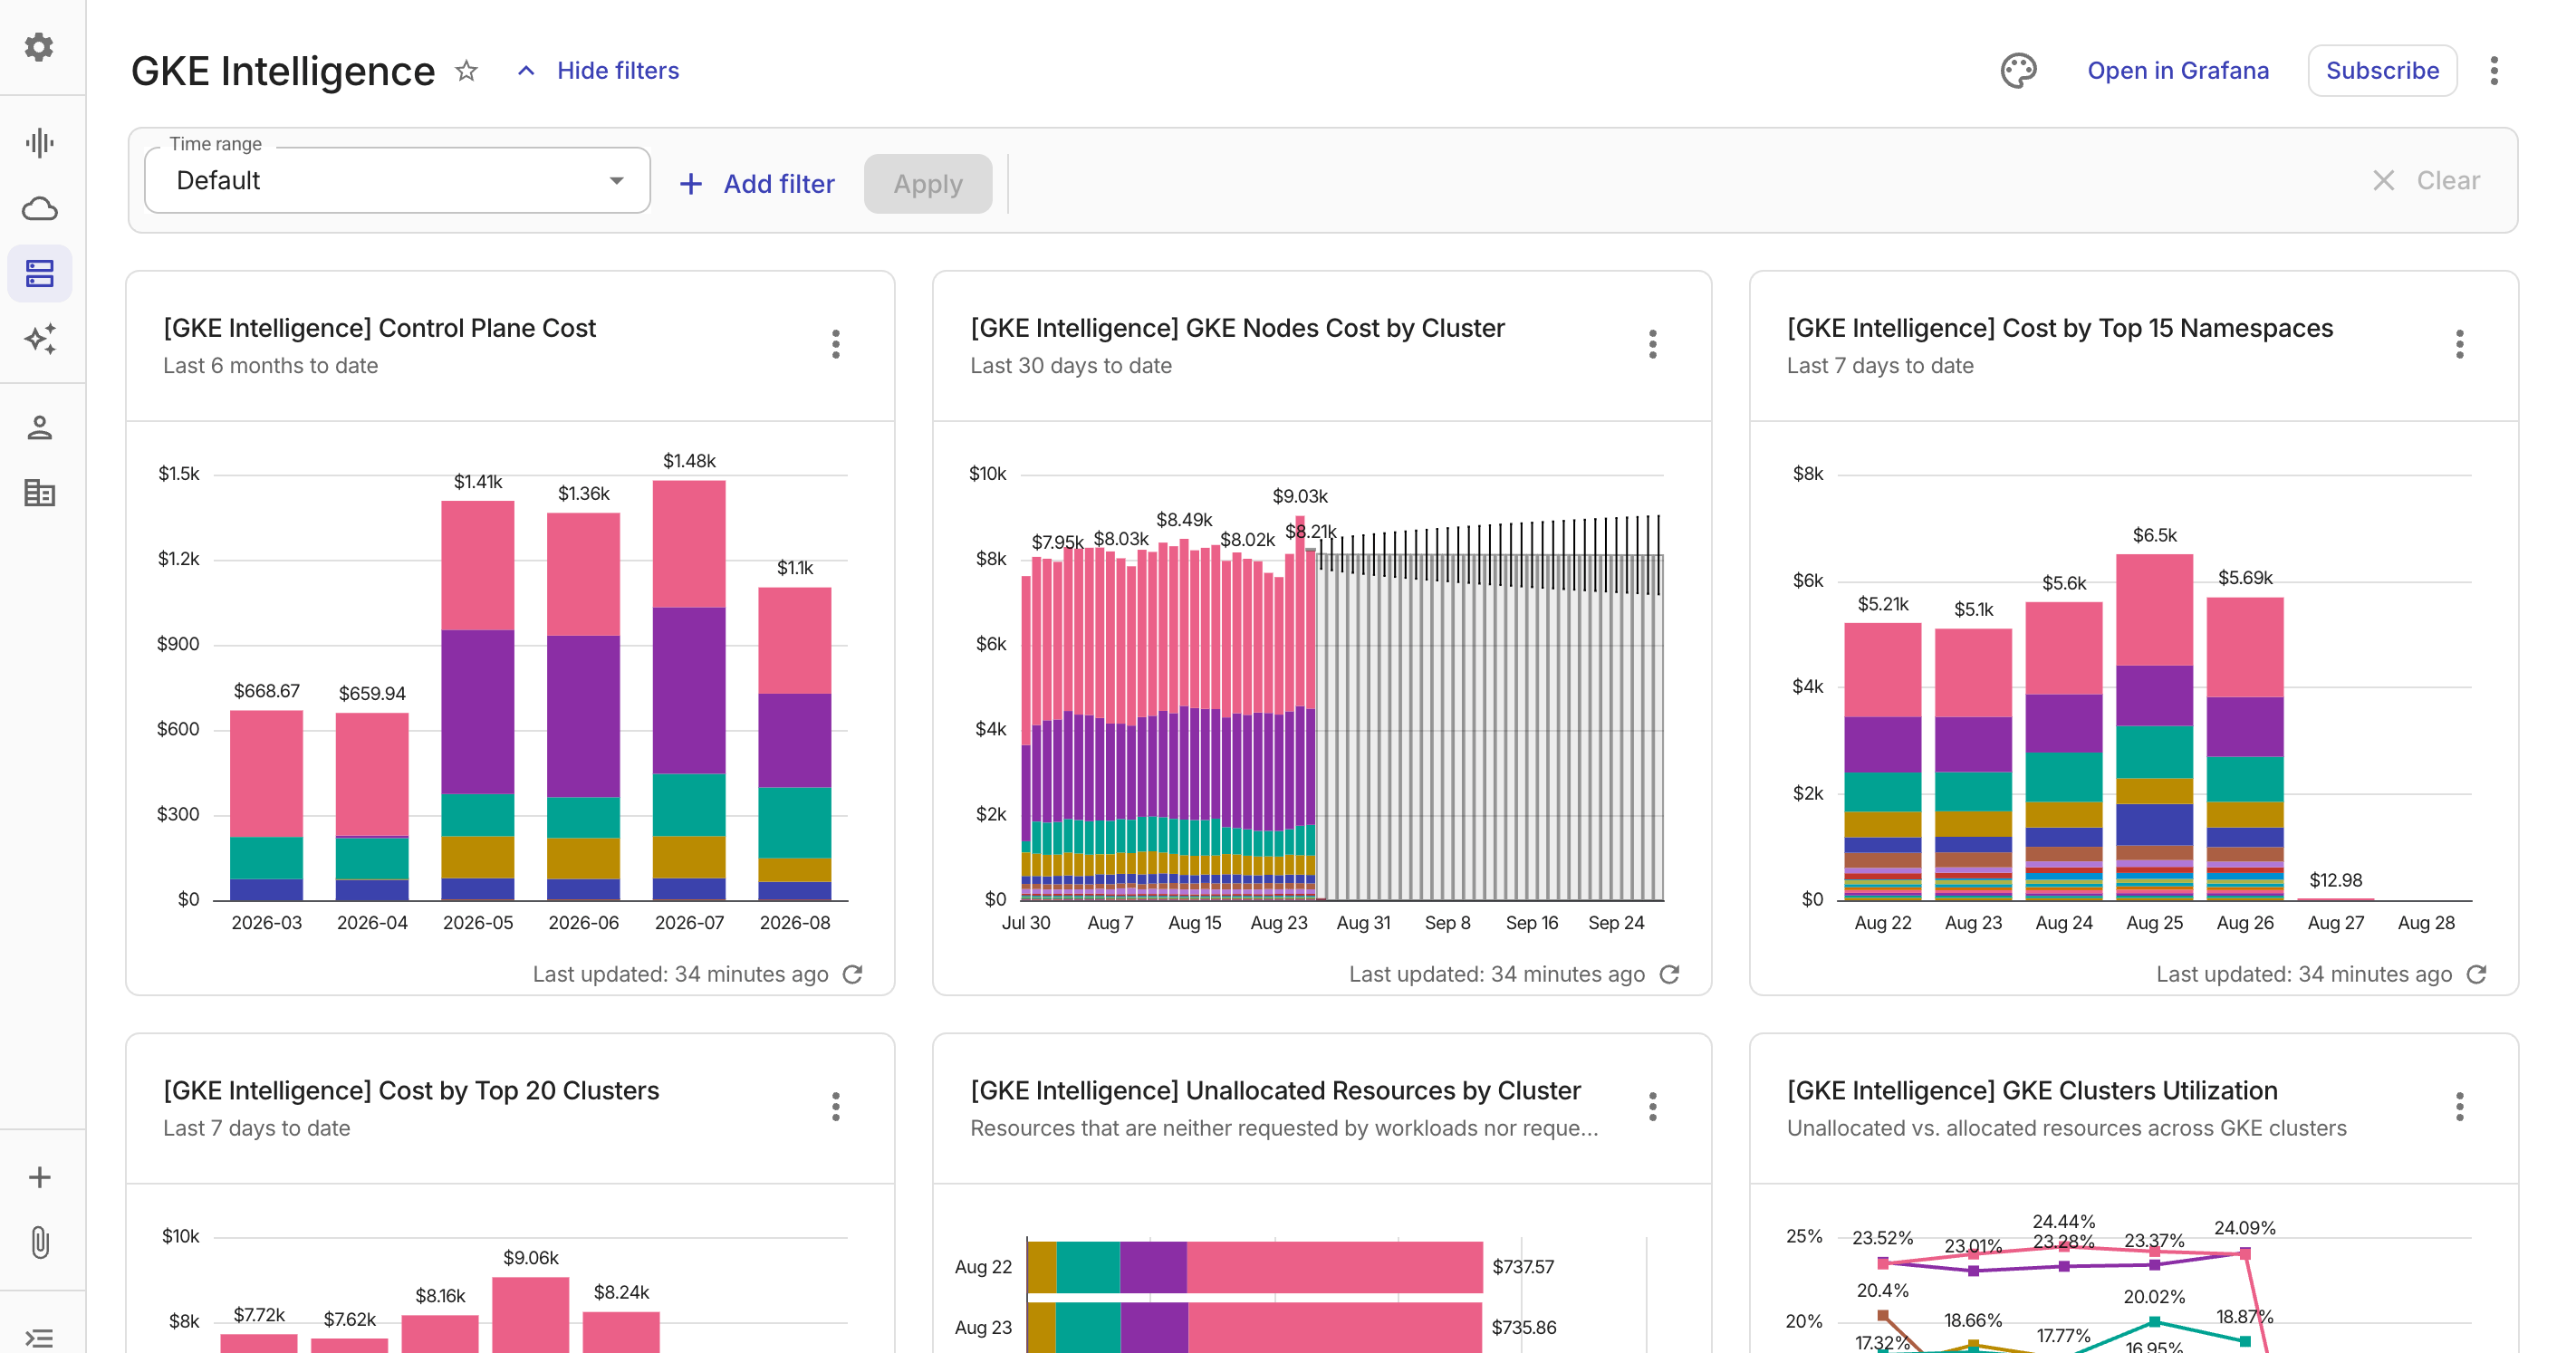Click the Apply button
Image resolution: width=2576 pixels, height=1353 pixels.
(x=928, y=184)
